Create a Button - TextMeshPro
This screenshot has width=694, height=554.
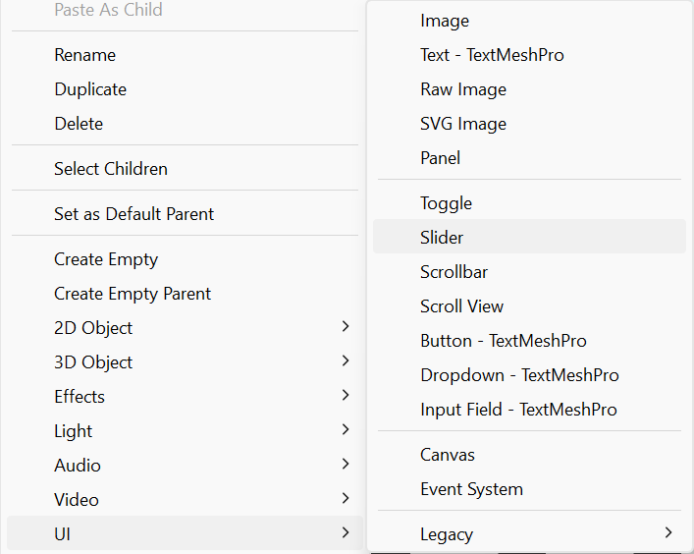click(x=503, y=341)
